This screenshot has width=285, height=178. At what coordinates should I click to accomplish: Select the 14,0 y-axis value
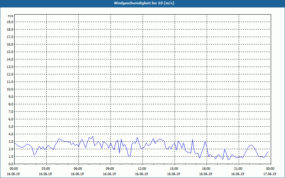(x=11, y=59)
